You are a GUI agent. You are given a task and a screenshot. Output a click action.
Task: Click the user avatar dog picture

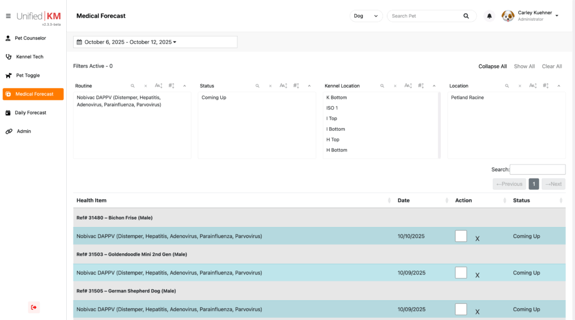(x=508, y=16)
